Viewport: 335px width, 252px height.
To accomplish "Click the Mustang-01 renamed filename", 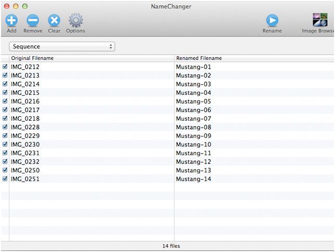I will tap(194, 67).
